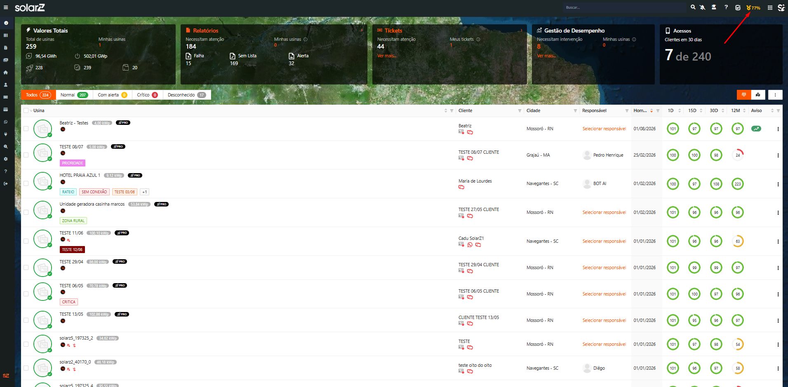
Task: Open the settings gear icon in sidebar
Action: 6,159
